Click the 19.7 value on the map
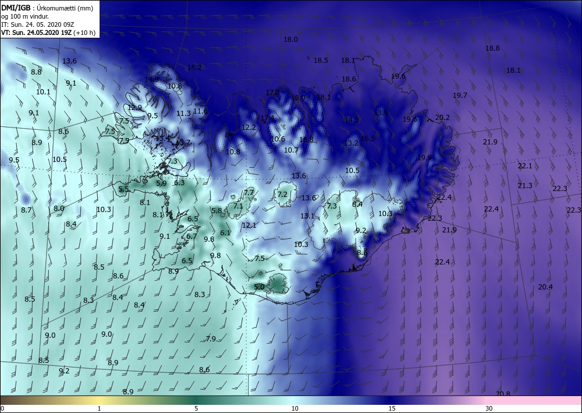 pos(460,96)
